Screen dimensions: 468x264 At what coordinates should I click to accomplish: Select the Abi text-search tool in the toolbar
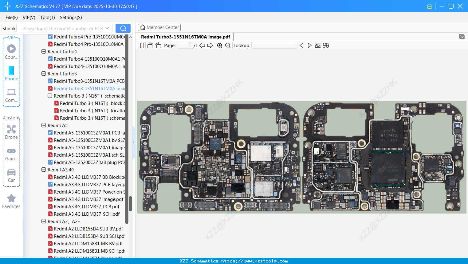coord(317,45)
